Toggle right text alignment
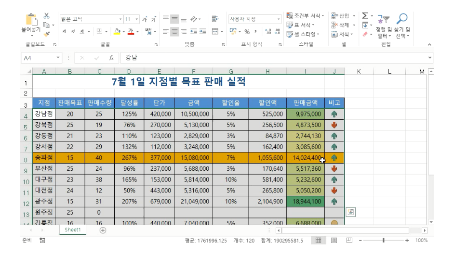 point(184,31)
